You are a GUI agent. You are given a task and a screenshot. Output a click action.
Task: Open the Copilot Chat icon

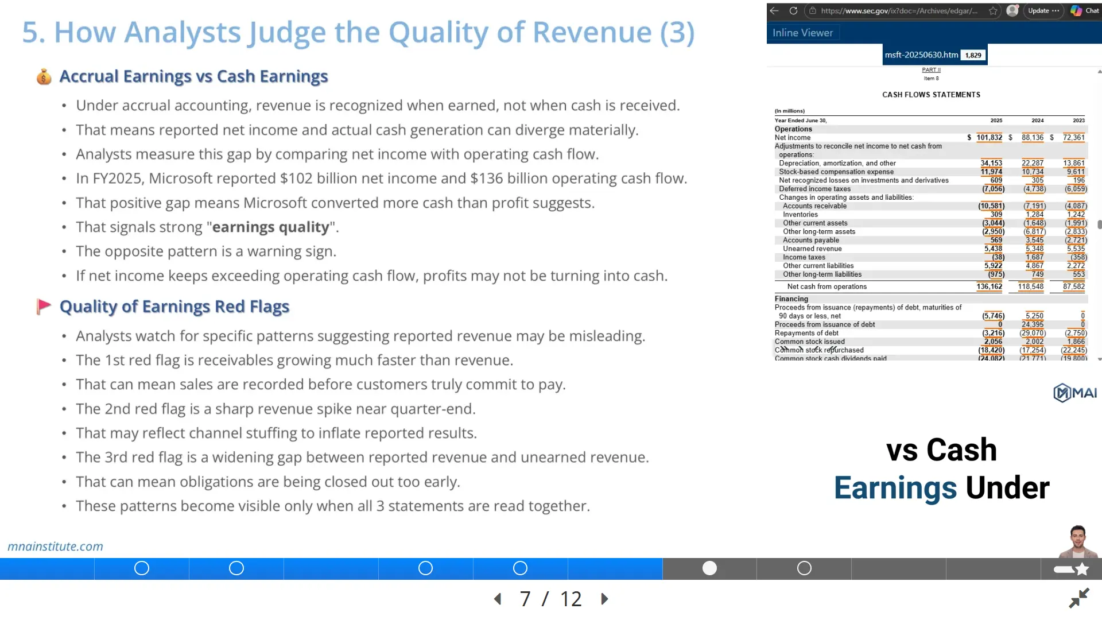pos(1084,10)
